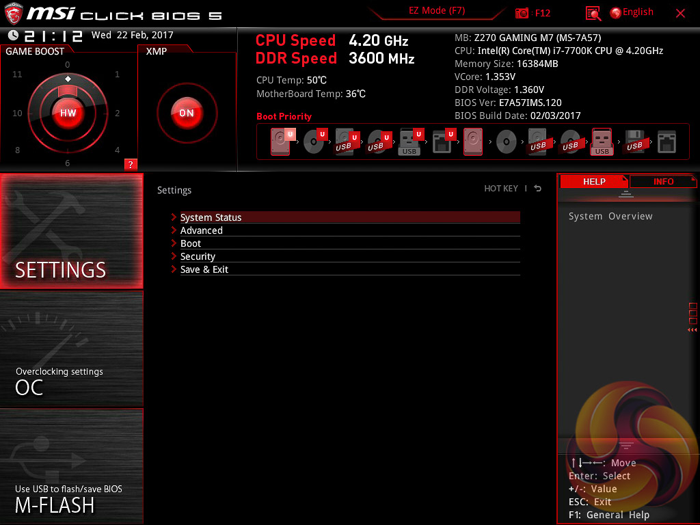Open the M-FLASH tile
Viewport: 700px width, 525px height.
tap(71, 466)
